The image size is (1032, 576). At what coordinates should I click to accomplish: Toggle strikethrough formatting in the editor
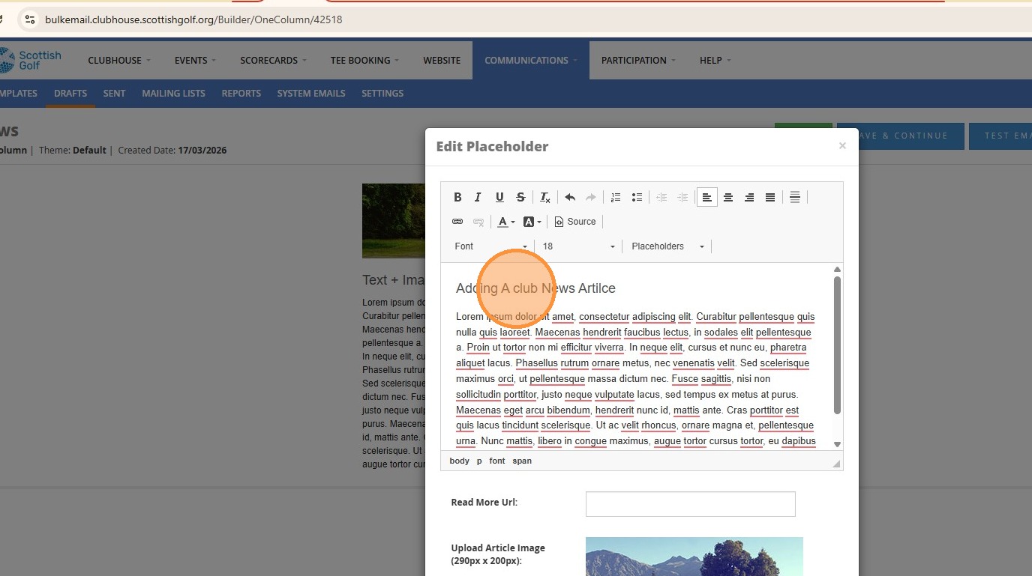click(520, 198)
